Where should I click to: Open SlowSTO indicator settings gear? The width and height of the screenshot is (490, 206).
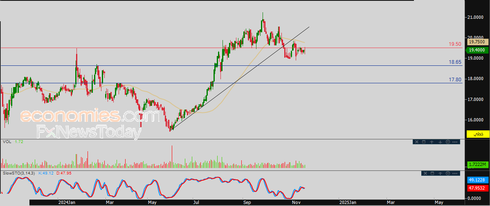coord(448,173)
